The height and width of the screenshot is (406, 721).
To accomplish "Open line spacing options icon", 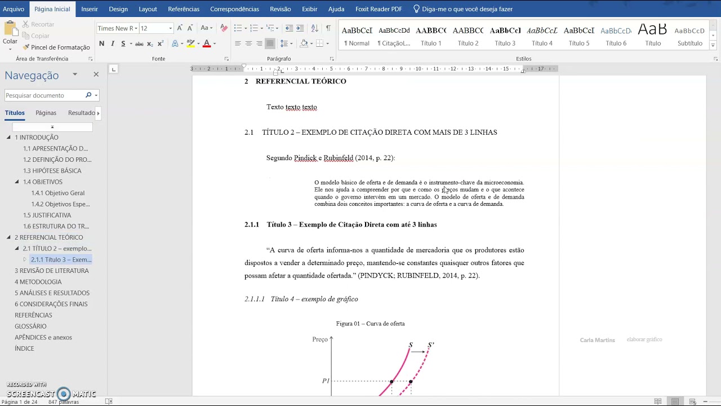I will click(x=284, y=43).
